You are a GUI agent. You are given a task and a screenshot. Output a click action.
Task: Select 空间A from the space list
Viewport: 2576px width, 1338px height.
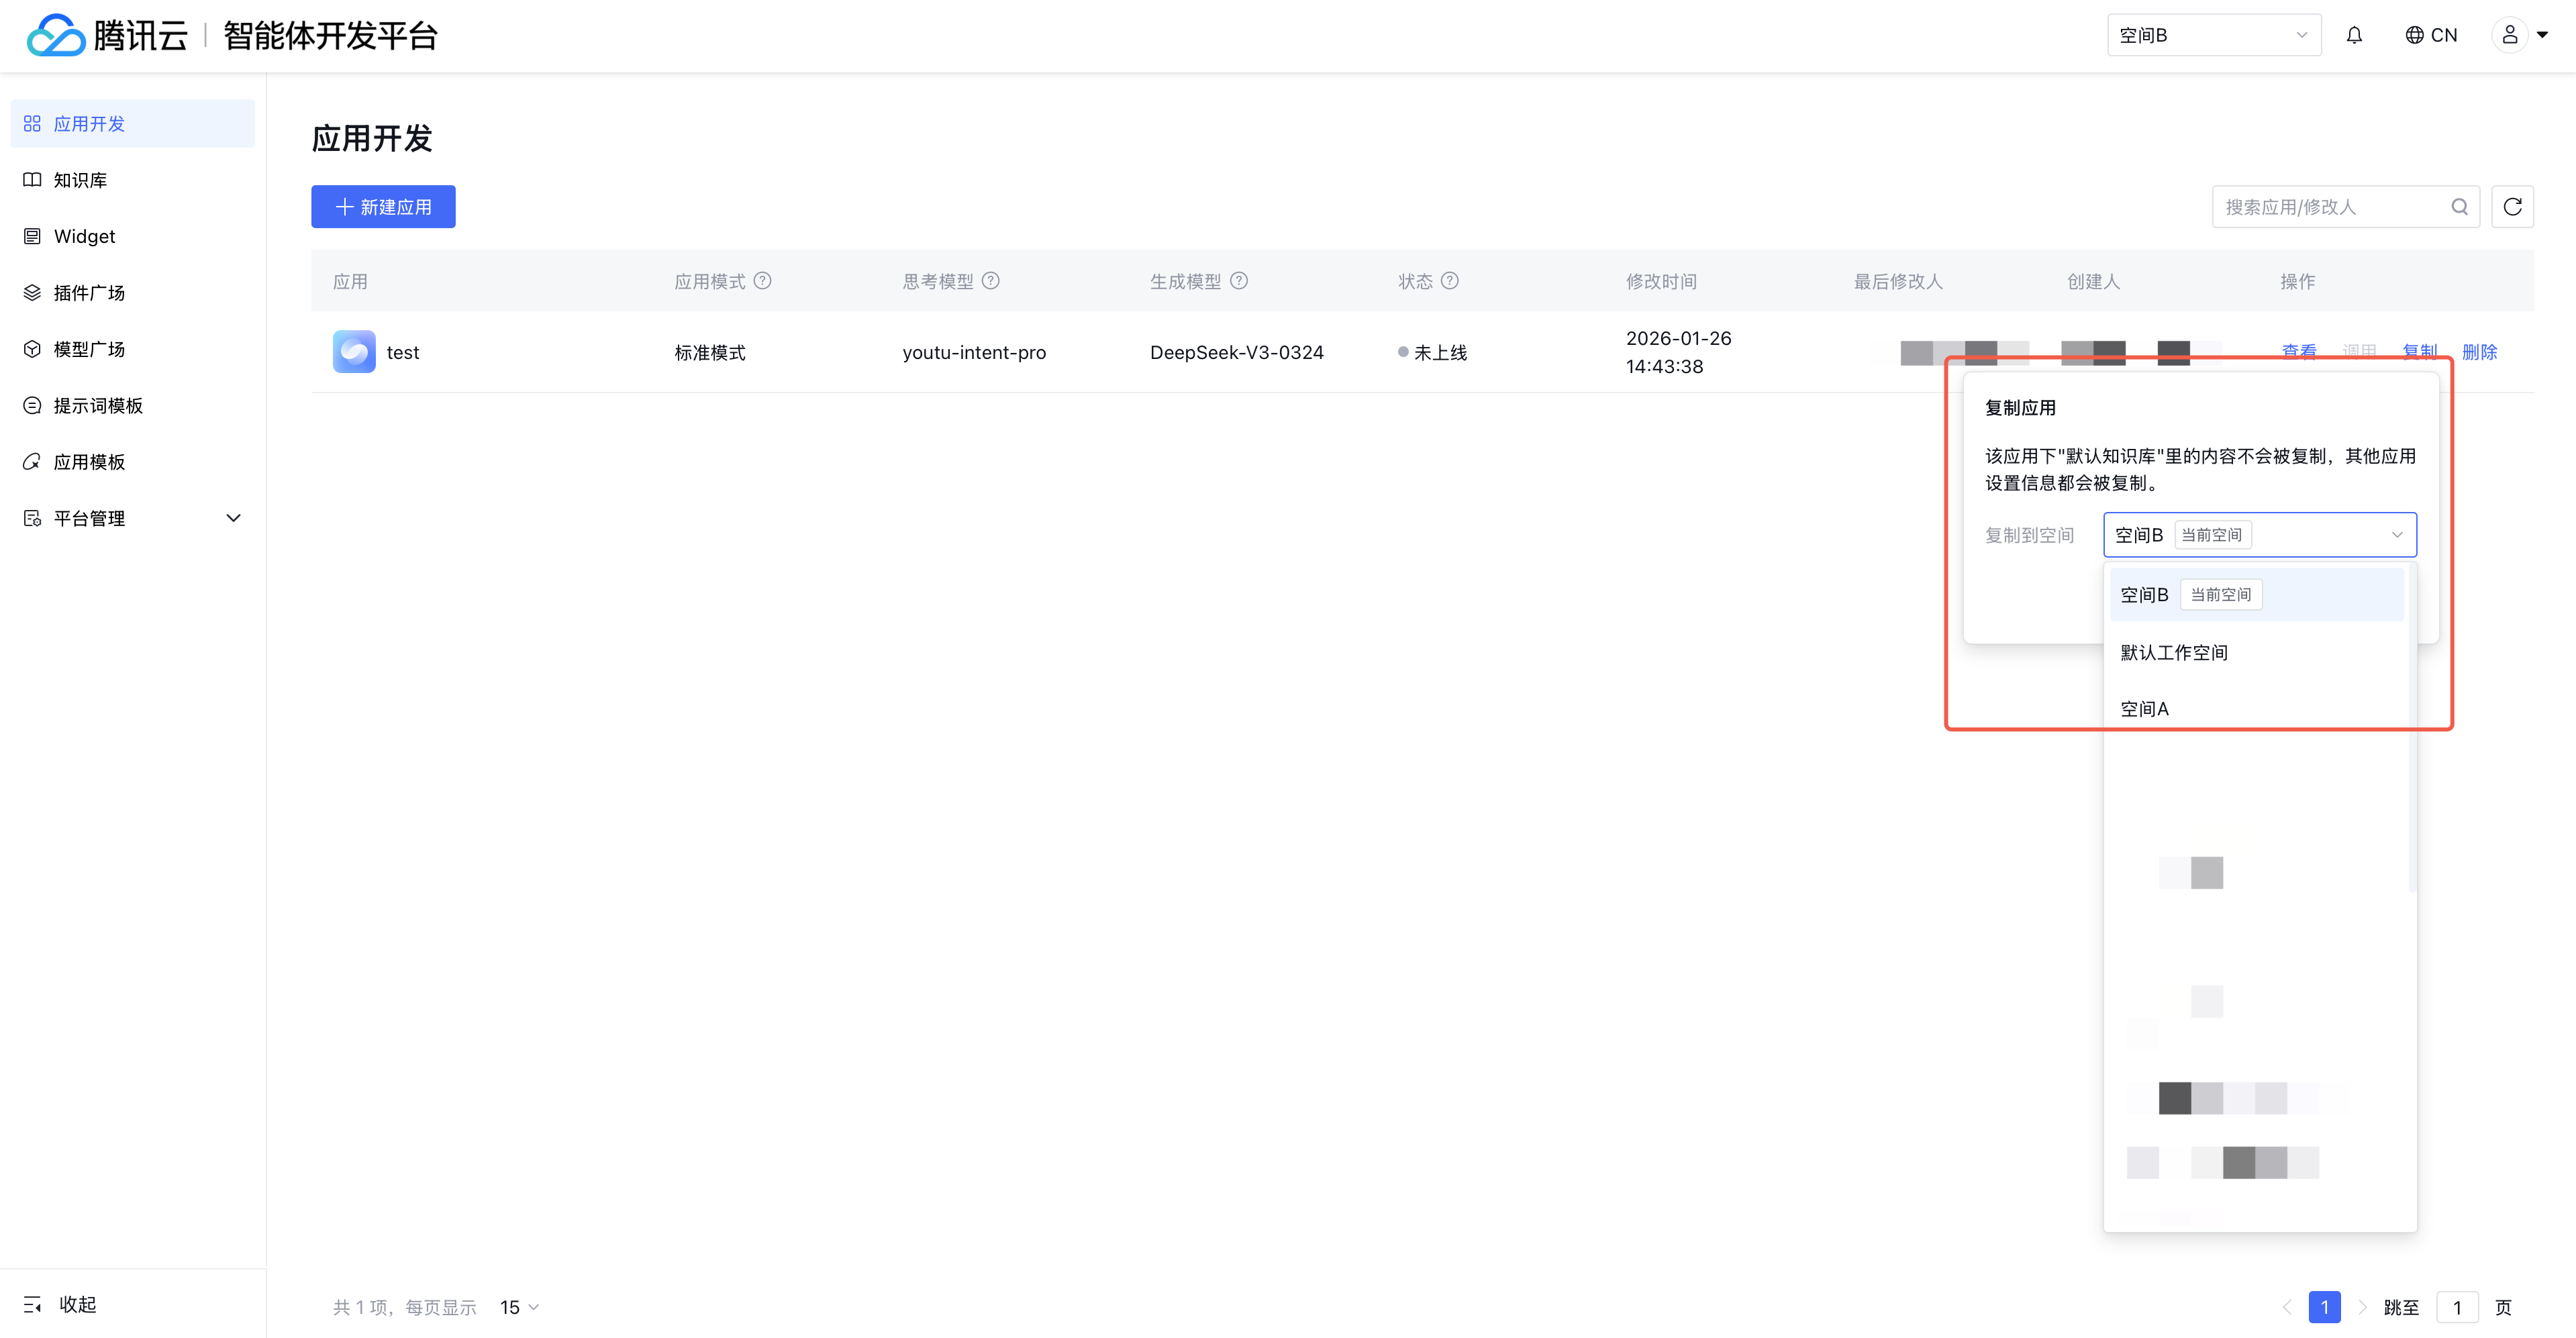coord(2145,709)
